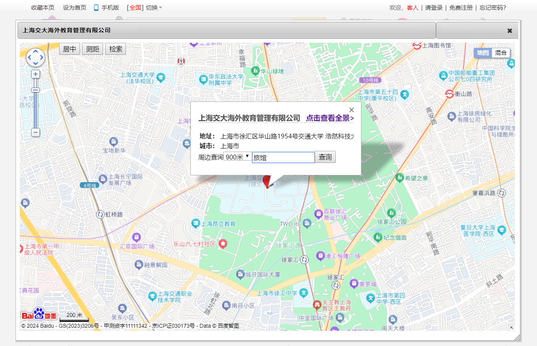Click the 徐家汇 metro station icon
Viewport: 537px width, 346px height.
point(304,260)
